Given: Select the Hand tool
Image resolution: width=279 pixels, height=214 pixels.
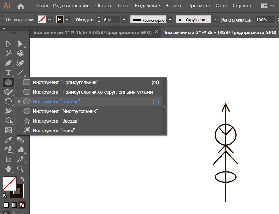Looking at the screenshot, I should (8, 169).
